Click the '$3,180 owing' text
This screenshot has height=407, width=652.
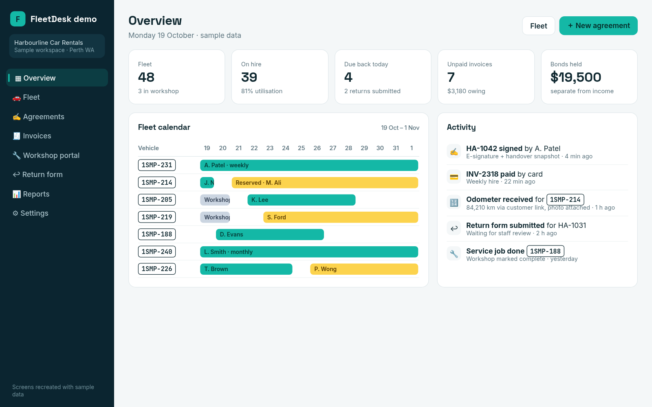[x=466, y=91]
